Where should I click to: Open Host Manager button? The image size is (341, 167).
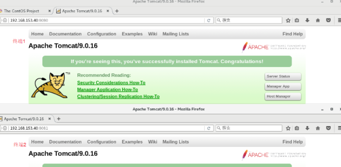tap(283, 97)
